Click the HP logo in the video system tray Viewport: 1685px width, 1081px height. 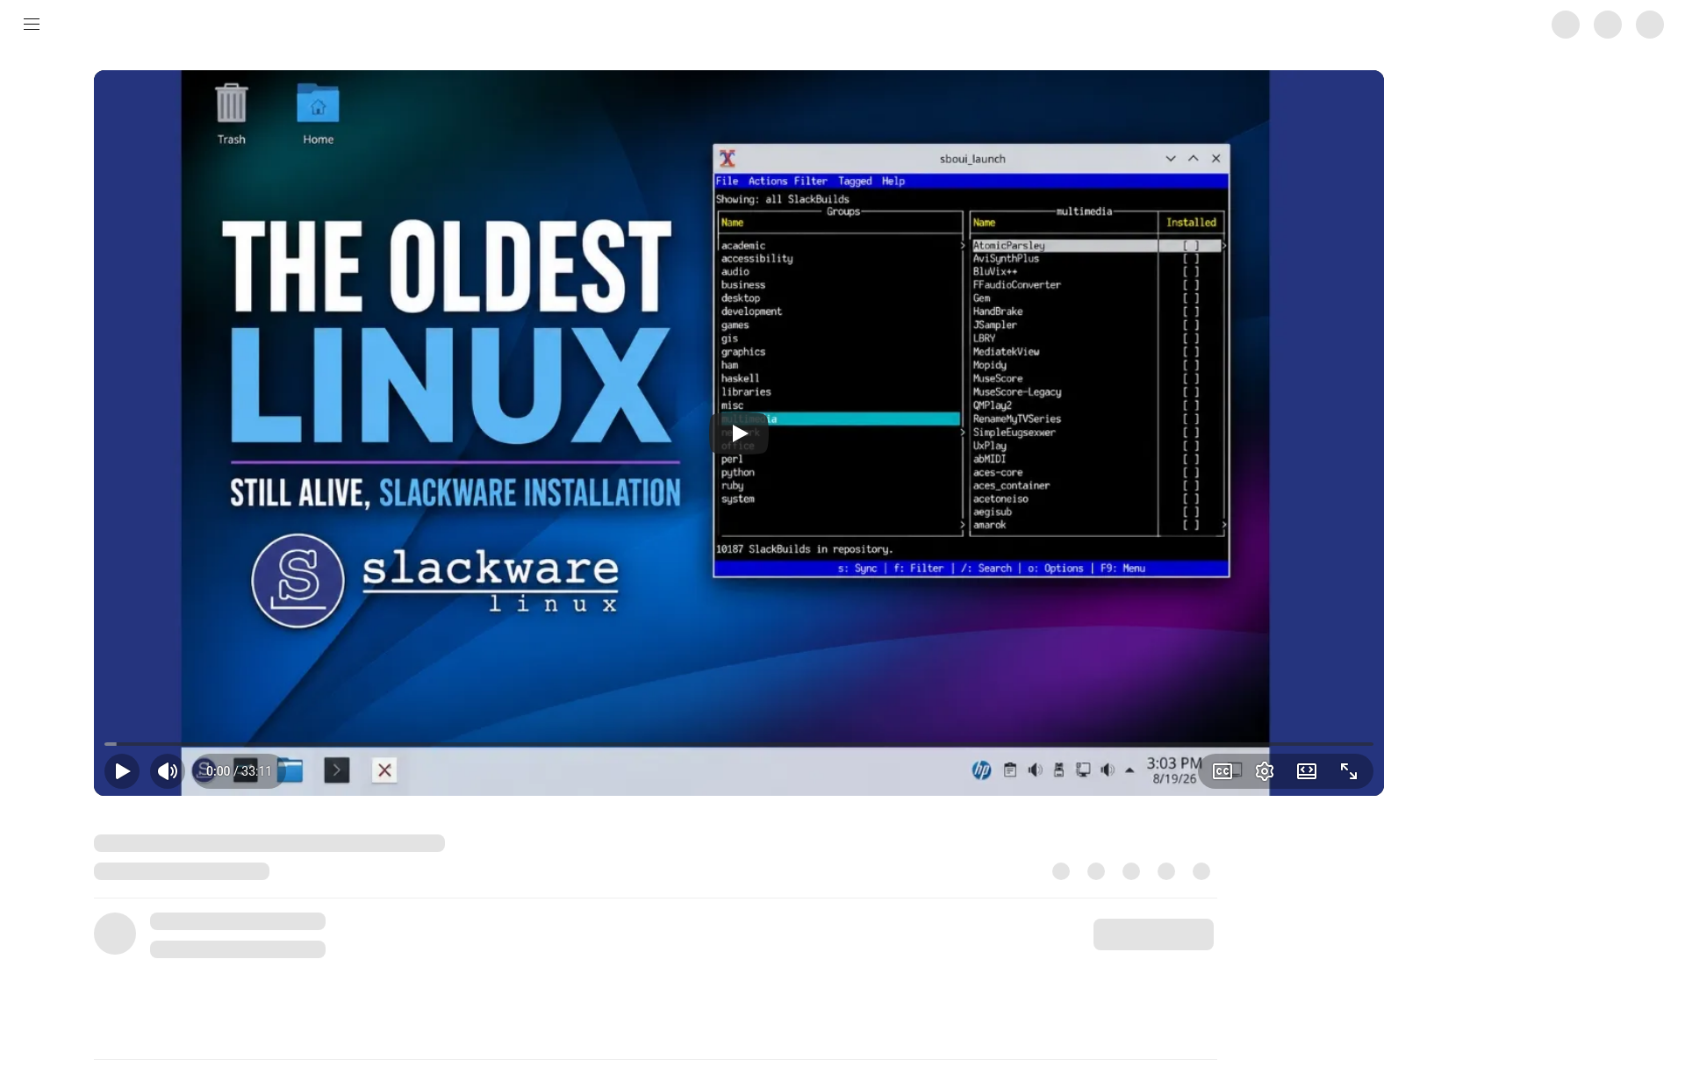981,770
